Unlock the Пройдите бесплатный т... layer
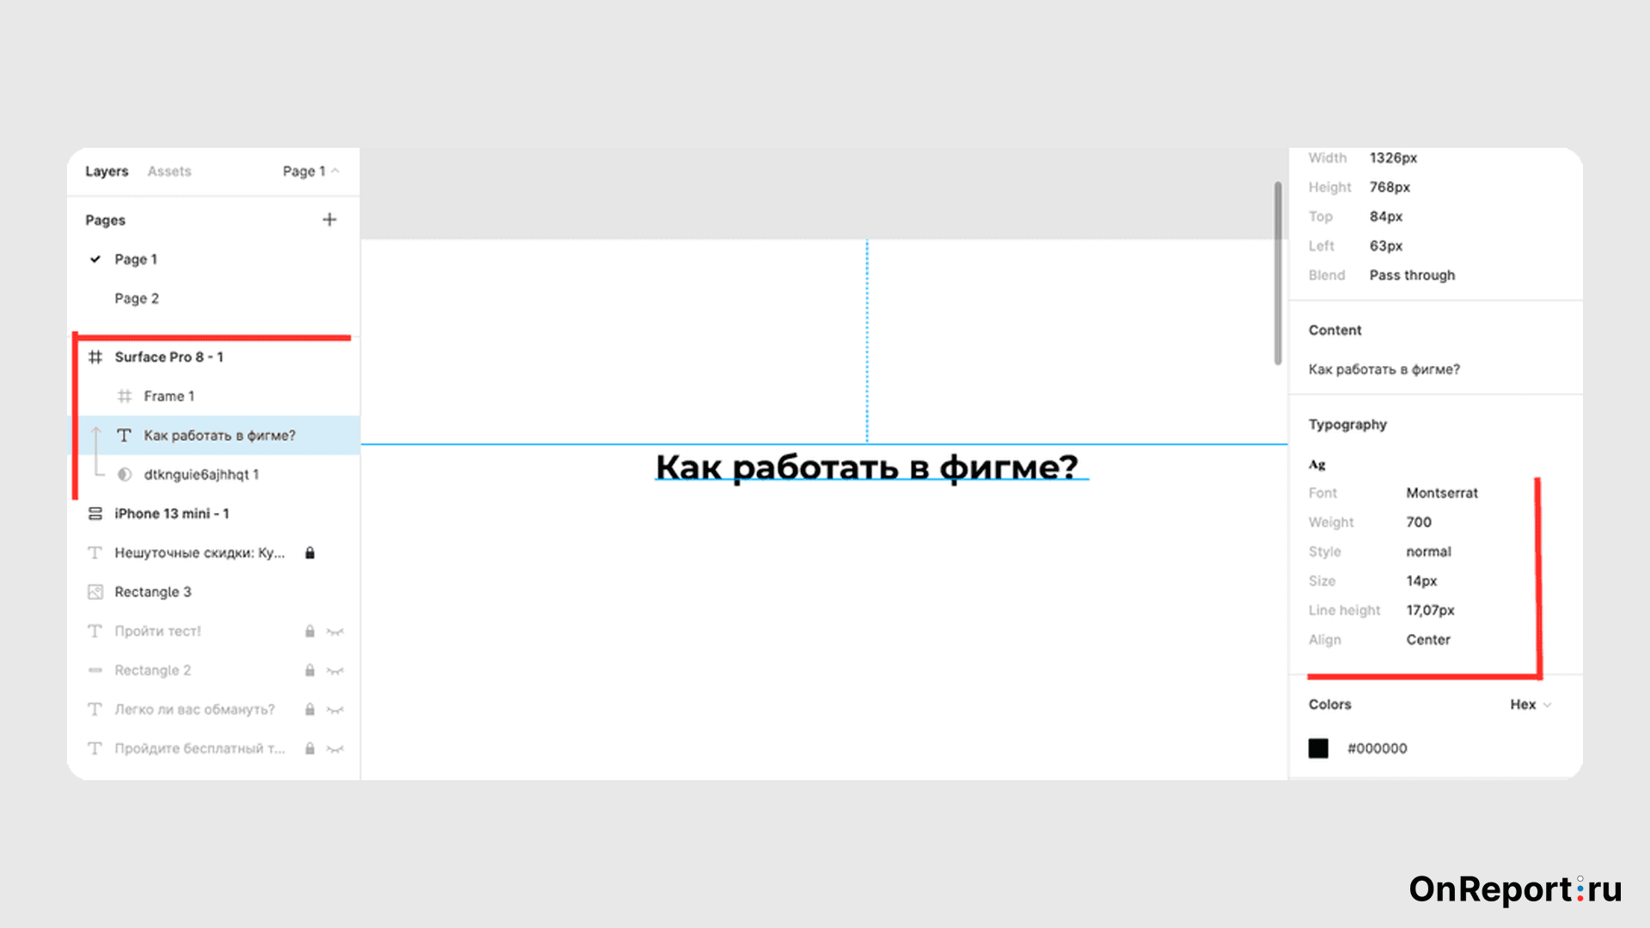The height and width of the screenshot is (928, 1650). click(310, 748)
